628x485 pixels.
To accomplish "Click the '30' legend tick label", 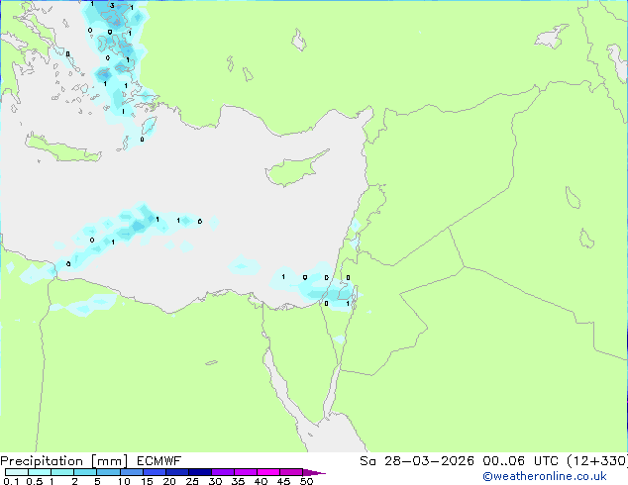I will tap(215, 481).
